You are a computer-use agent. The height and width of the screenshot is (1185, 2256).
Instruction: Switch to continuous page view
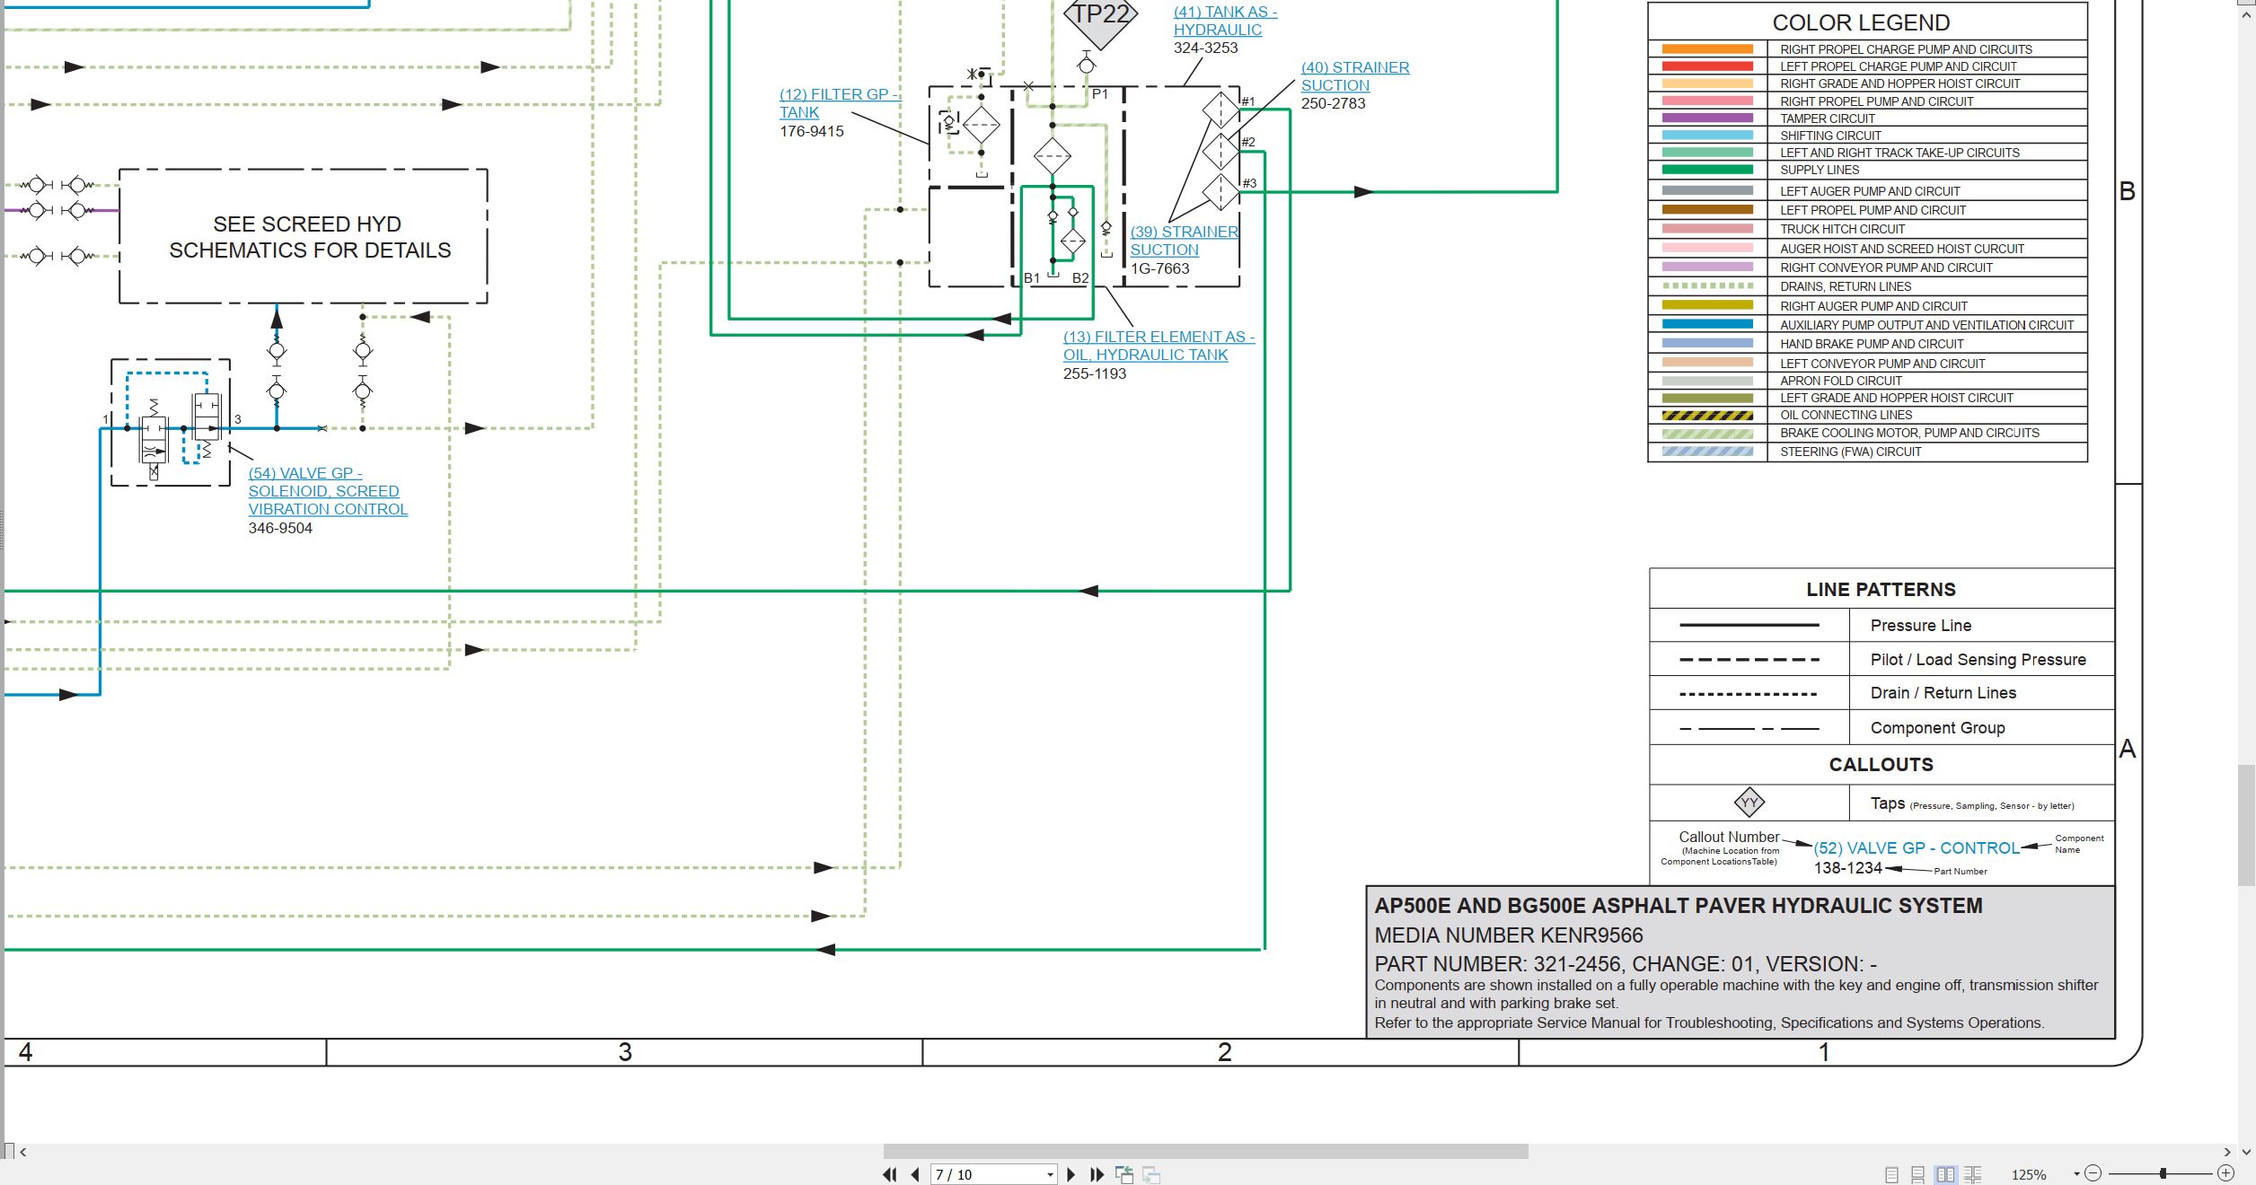click(1917, 1174)
